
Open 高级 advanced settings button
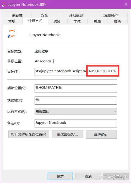pos(101,134)
